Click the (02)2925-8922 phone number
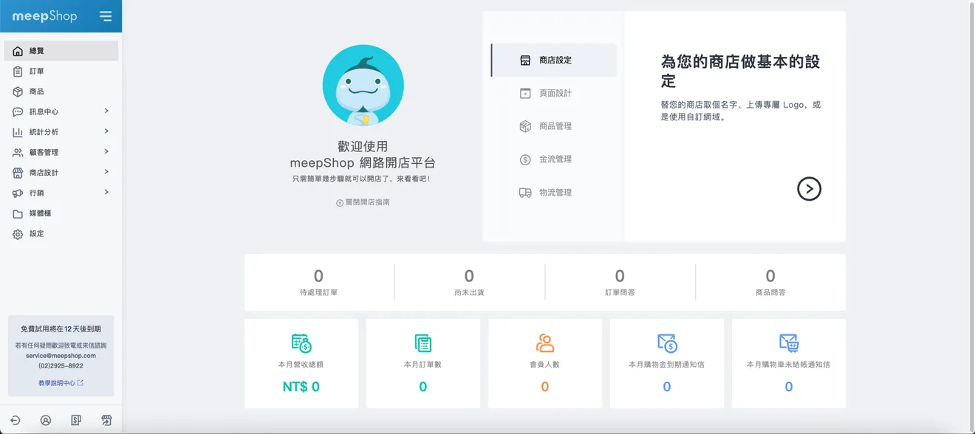This screenshot has width=975, height=434. pyautogui.click(x=61, y=366)
